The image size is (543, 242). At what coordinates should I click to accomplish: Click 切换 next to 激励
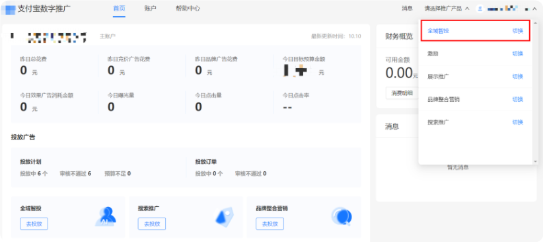tap(518, 54)
